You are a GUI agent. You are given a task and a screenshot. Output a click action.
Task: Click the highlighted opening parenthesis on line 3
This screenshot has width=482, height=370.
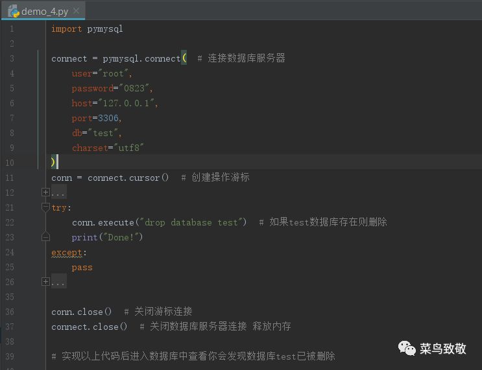pyautogui.click(x=184, y=58)
